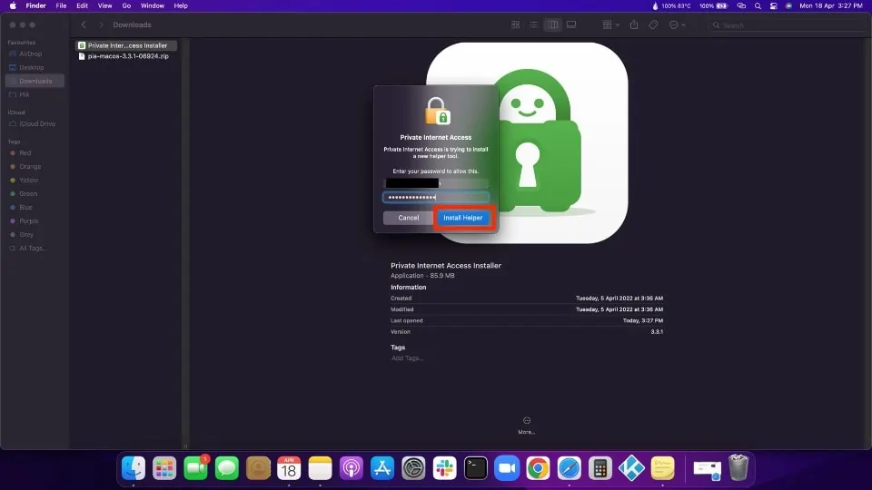Open the View menu
Screen dimensions: 872x490
point(104,5)
